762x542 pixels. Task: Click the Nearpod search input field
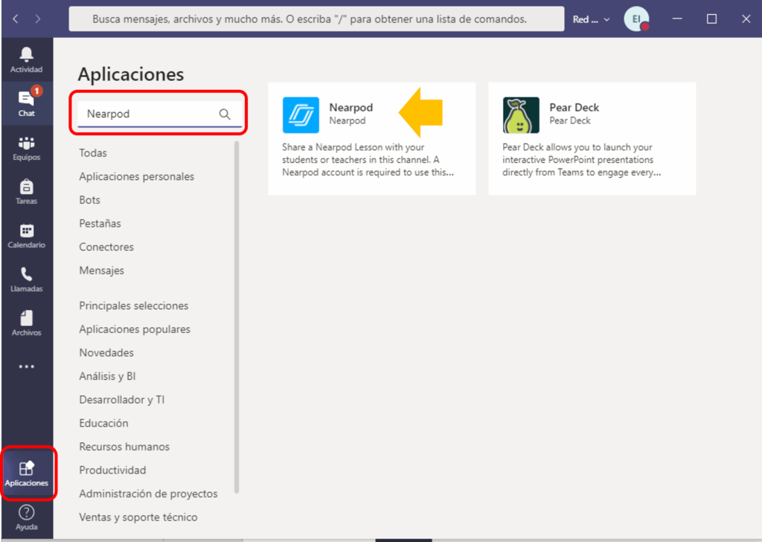click(149, 114)
